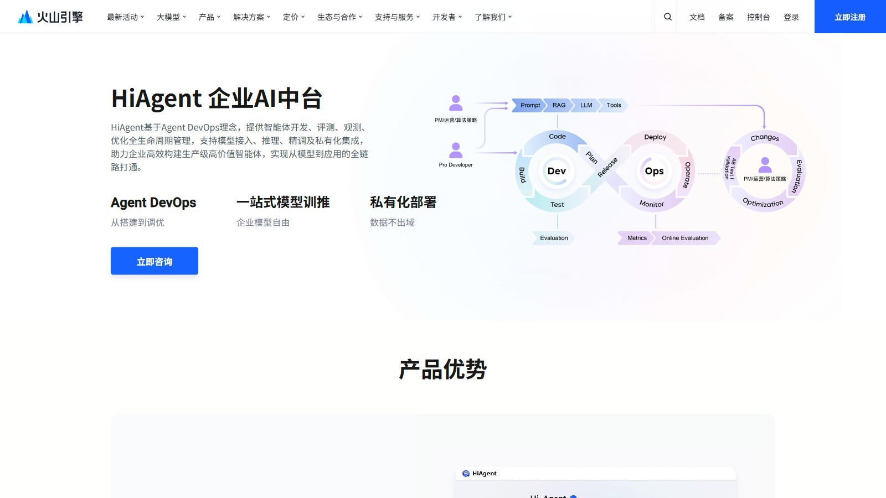The height and width of the screenshot is (498, 886).
Task: Open the 定价 menu
Action: (x=293, y=17)
